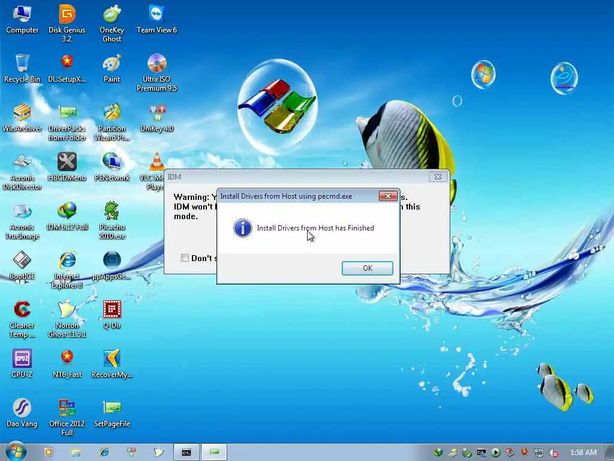Select Internet Explorer 8 desktop icon
This screenshot has width=614, height=461.
pyautogui.click(x=67, y=270)
